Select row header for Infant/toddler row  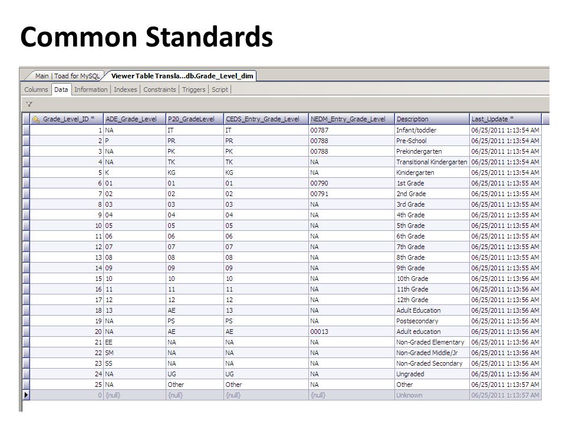click(x=26, y=130)
